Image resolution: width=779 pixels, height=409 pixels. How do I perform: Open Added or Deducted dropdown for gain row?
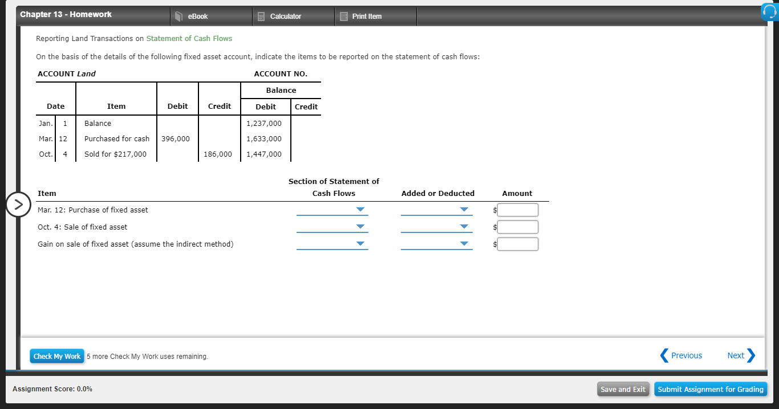[465, 244]
